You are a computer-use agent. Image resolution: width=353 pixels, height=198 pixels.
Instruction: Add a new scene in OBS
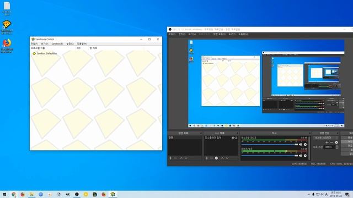(x=170, y=158)
